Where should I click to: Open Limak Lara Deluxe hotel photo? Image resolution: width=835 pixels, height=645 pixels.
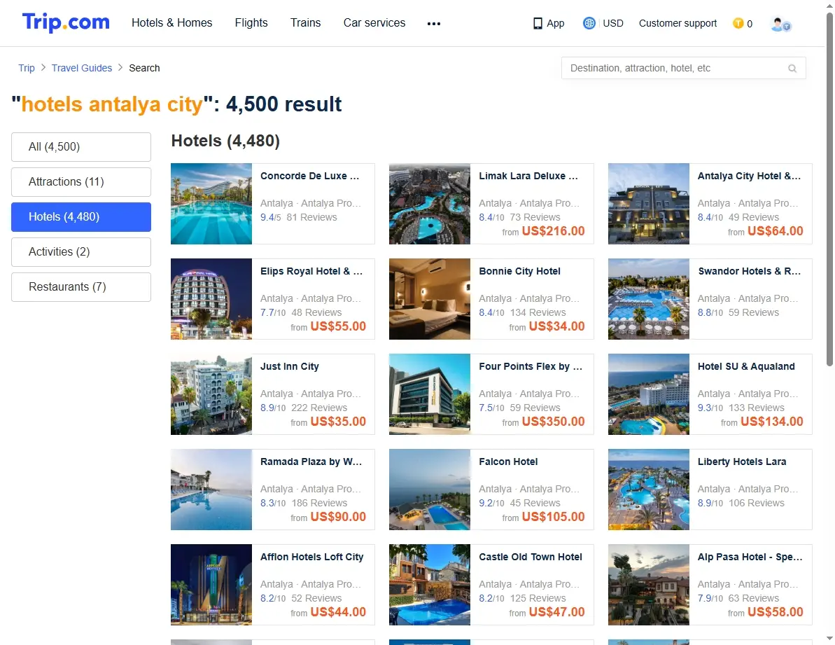pos(430,204)
